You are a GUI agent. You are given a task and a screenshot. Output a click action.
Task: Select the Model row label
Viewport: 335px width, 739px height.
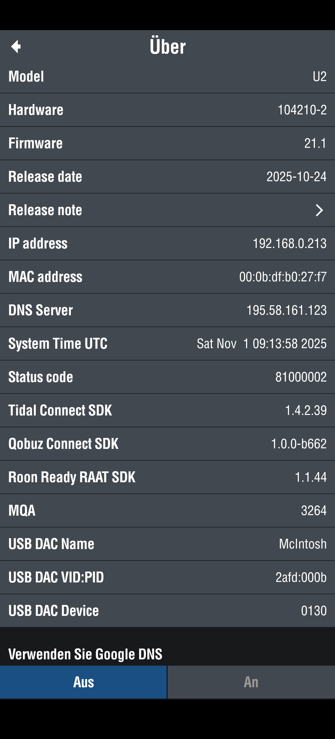pyautogui.click(x=26, y=77)
